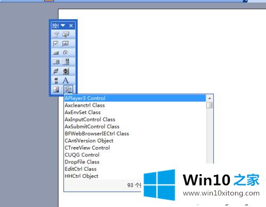The width and height of the screenshot is (266, 207).
Task: Select the Command Button control tool
Action: point(56,53)
